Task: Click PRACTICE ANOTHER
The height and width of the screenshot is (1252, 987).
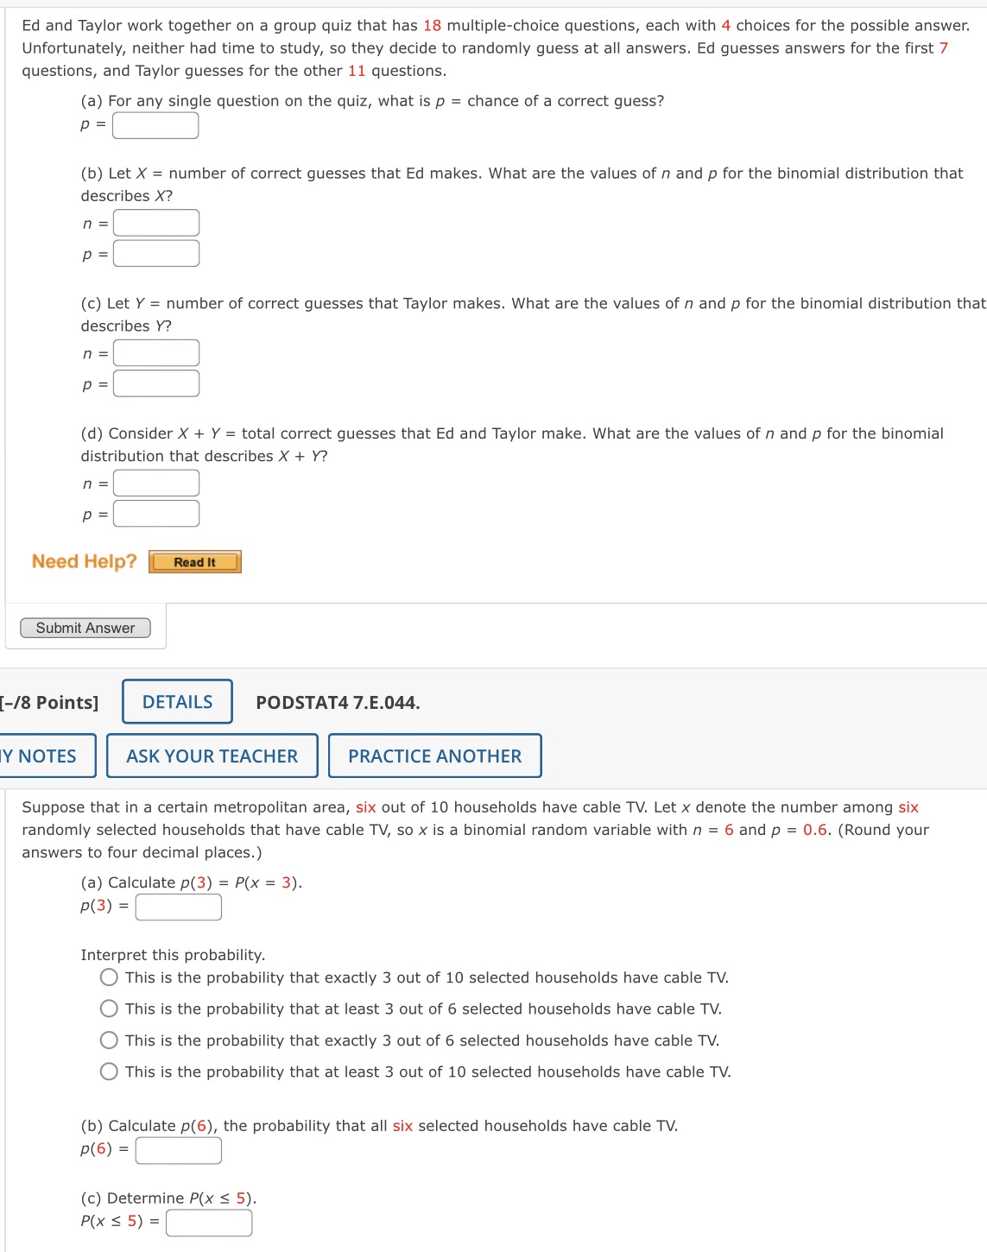Action: click(x=434, y=756)
